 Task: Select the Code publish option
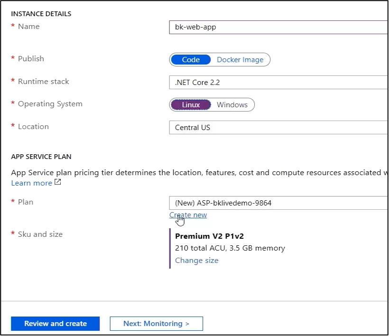[x=191, y=59]
